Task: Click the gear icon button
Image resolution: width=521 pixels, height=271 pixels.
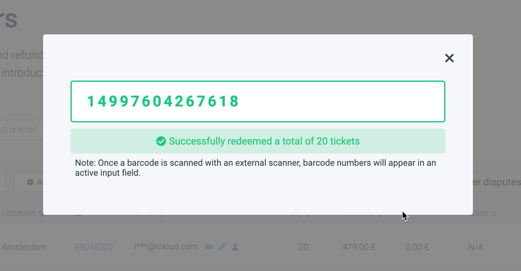Action: tap(30, 182)
